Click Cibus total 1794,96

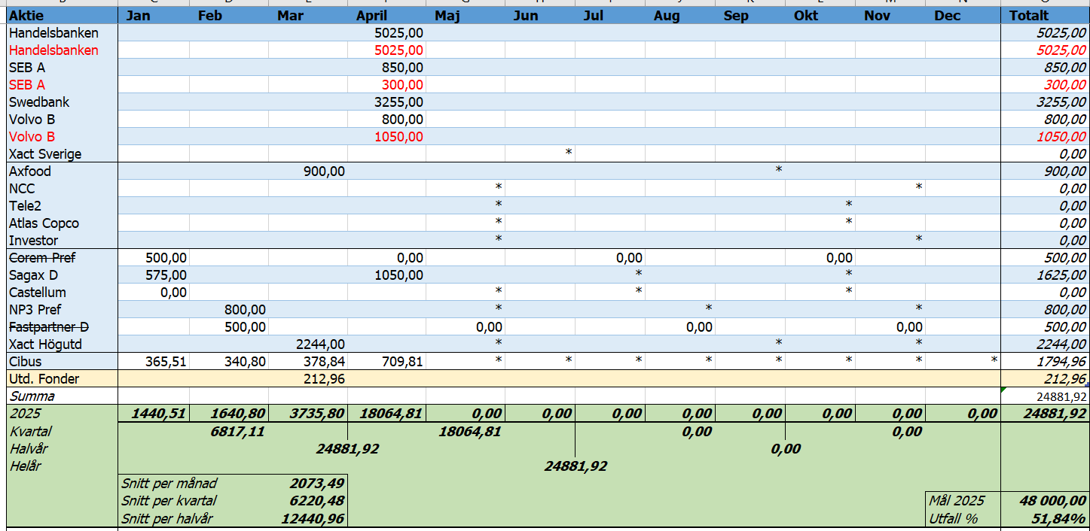[x=1062, y=362]
